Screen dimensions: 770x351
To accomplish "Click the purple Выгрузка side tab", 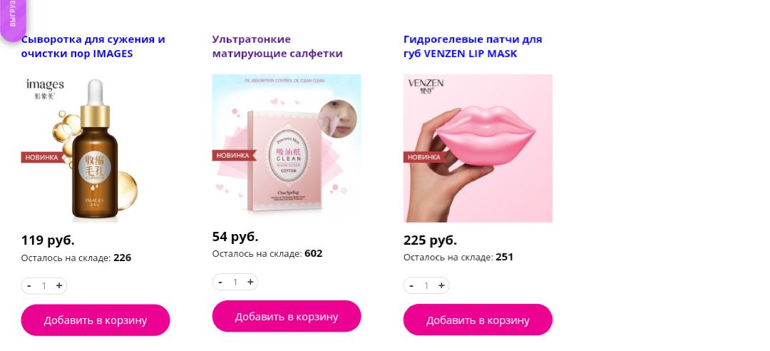I will (x=13, y=19).
